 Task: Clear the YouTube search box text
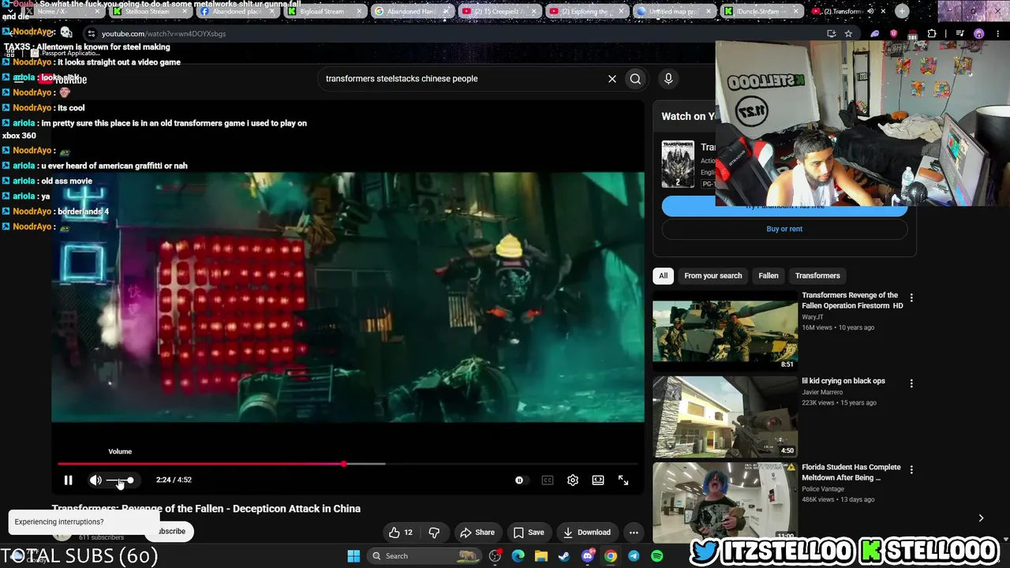(612, 79)
